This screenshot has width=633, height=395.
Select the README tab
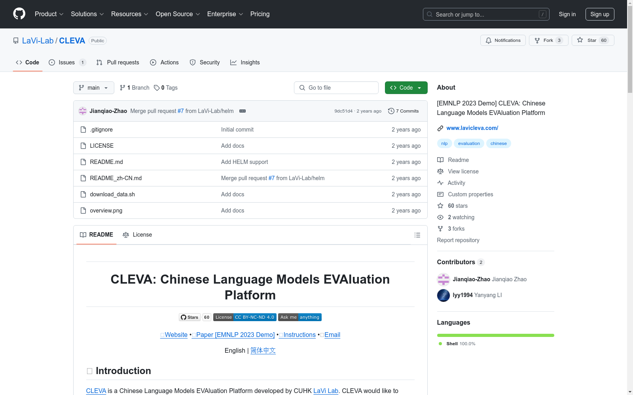point(97,235)
